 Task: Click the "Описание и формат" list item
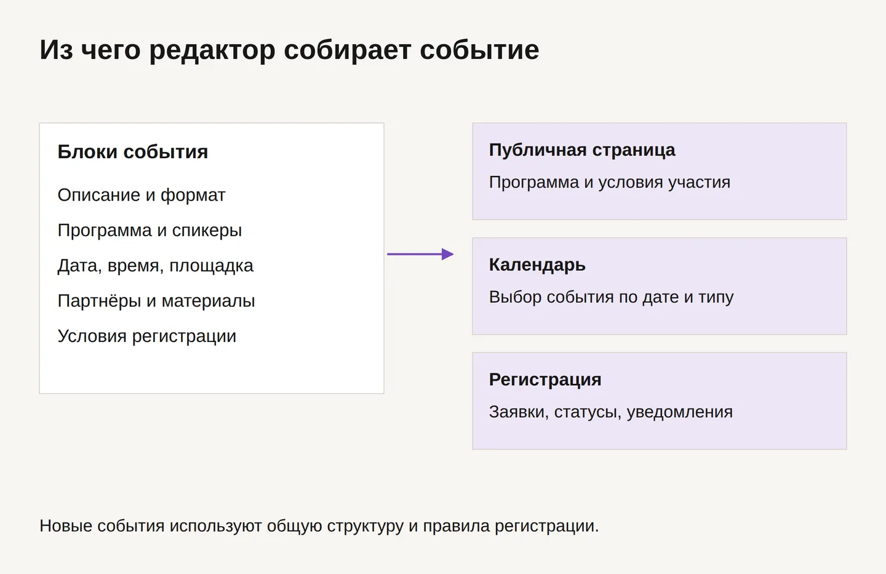click(142, 195)
